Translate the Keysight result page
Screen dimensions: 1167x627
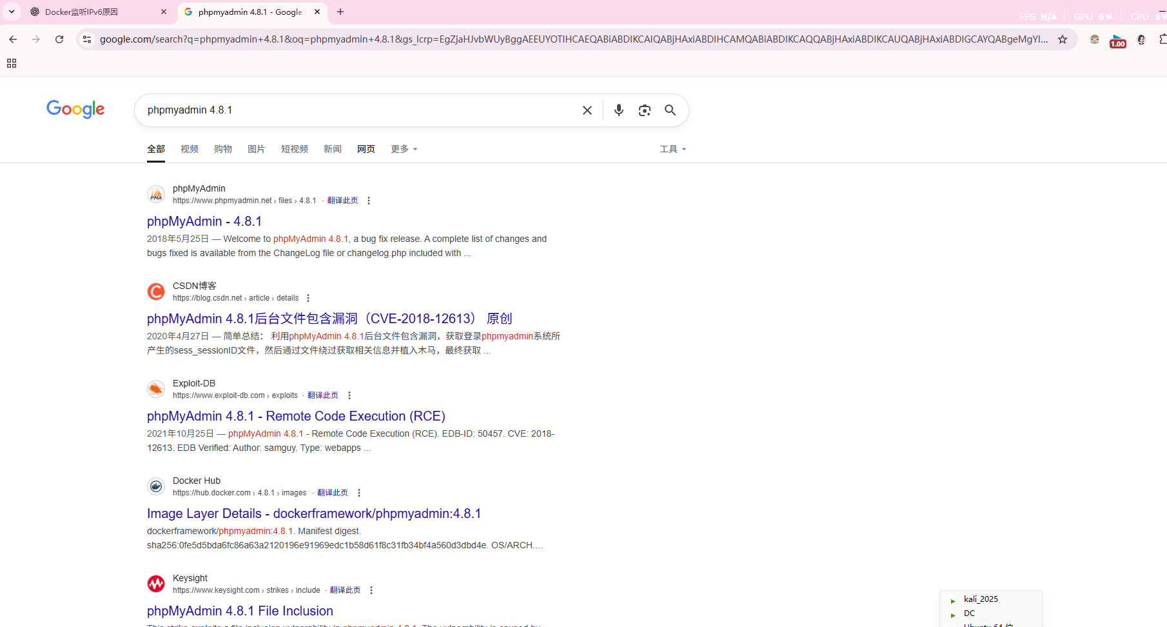point(345,590)
